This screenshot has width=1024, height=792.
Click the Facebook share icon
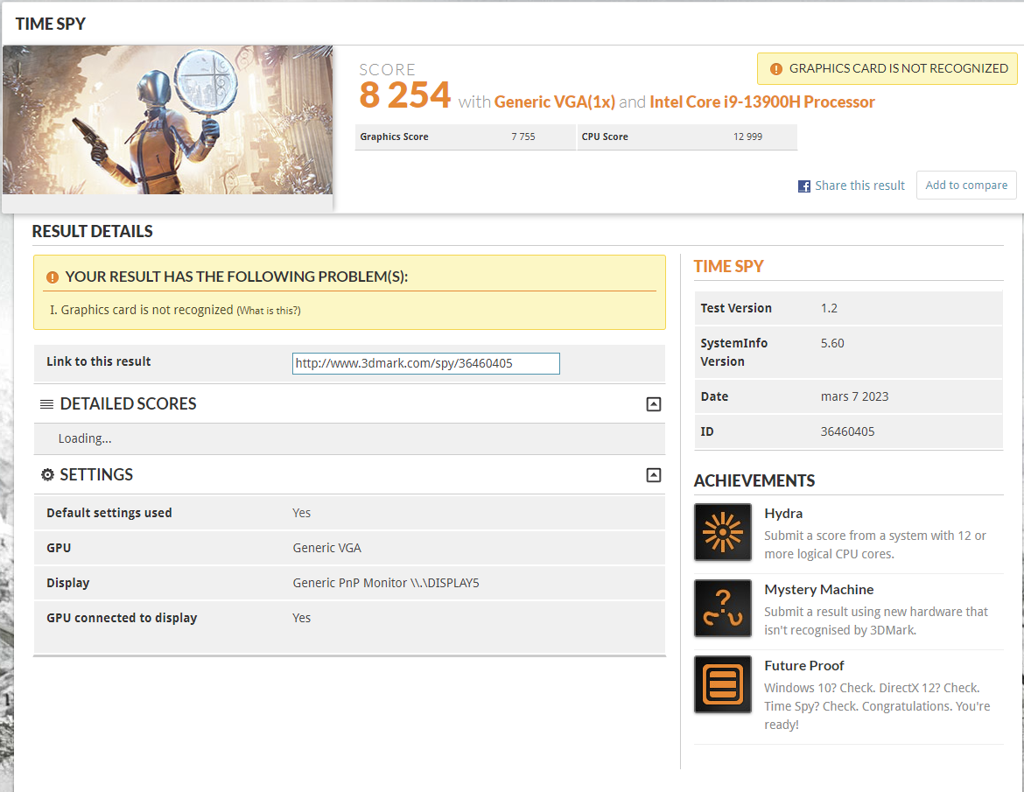[x=804, y=186]
